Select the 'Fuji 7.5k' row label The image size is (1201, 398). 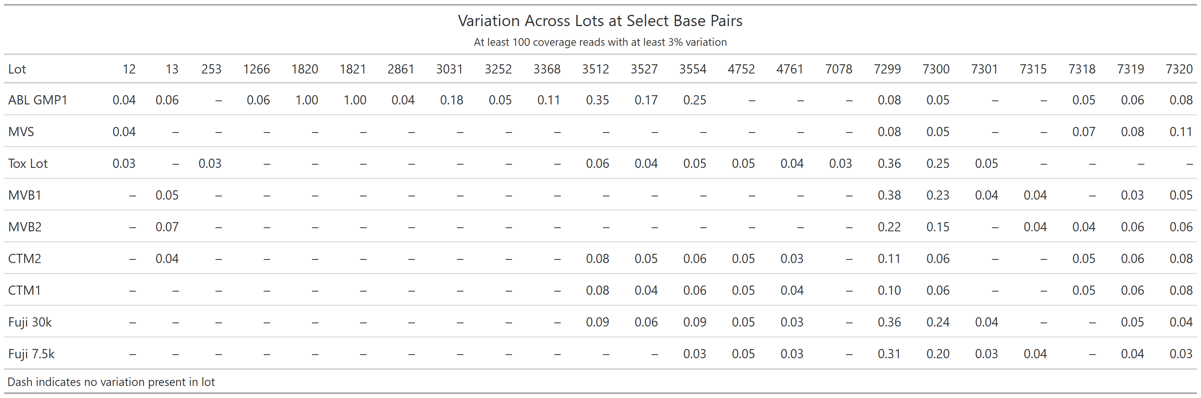click(x=31, y=354)
